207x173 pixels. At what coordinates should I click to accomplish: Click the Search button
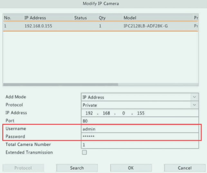pyautogui.click(x=77, y=168)
